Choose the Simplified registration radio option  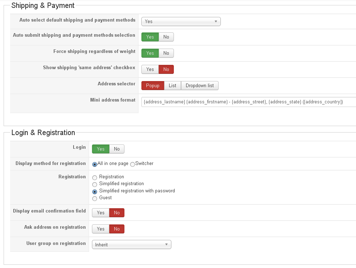point(95,184)
